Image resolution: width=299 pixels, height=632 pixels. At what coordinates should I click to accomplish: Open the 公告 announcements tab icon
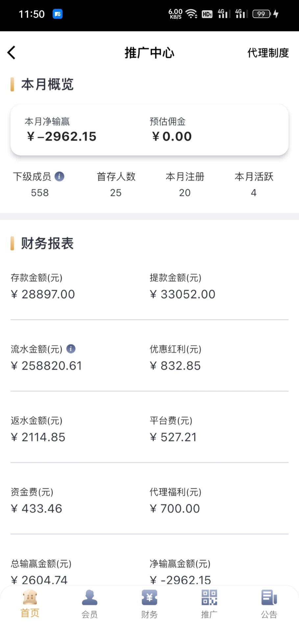pos(269,598)
